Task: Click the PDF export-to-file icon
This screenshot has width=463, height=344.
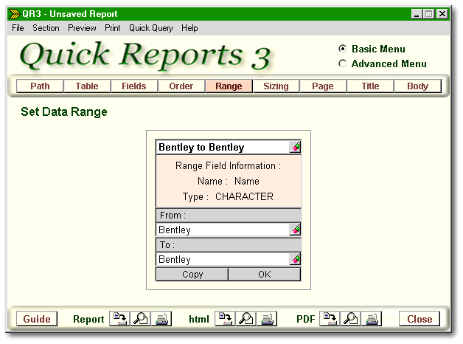Action: [330, 319]
